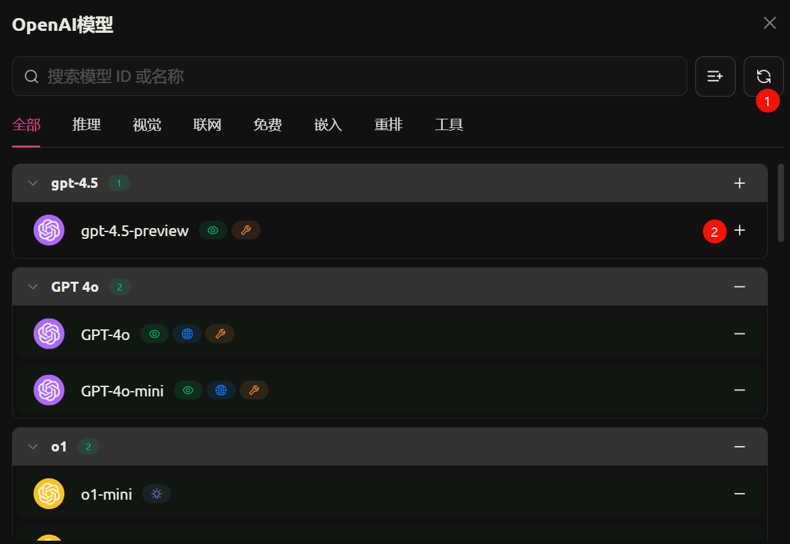The width and height of the screenshot is (790, 544).
Task: Switch to the 免费 tab
Action: [268, 124]
